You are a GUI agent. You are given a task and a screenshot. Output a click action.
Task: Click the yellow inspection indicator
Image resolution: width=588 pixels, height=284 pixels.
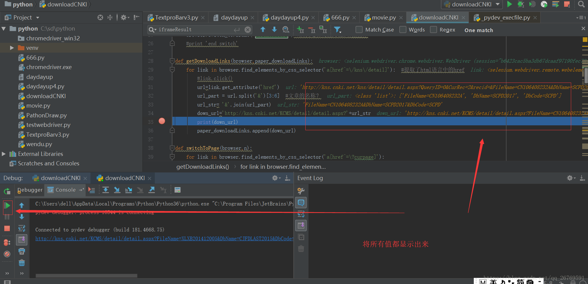pyautogui.click(x=585, y=39)
